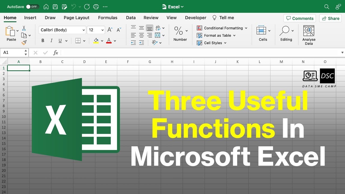The height and width of the screenshot is (194, 345).
Task: Print the workbook with the printer icon
Action: pyautogui.click(x=96, y=7)
